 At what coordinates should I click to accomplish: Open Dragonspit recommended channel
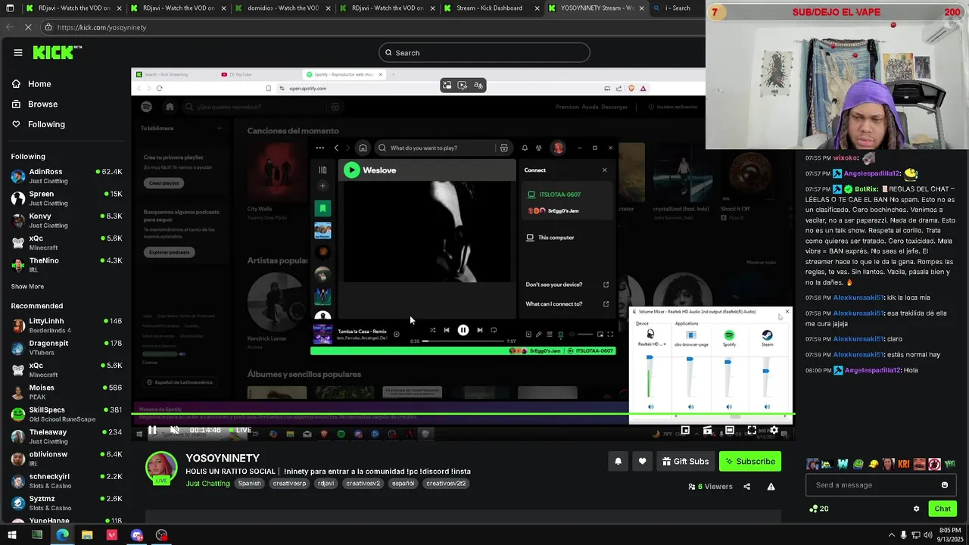(x=67, y=347)
